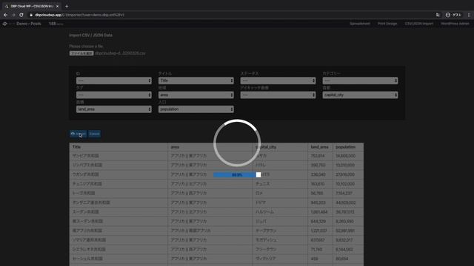Click the チュニス capital cell
474x266 pixels.
click(x=280, y=184)
